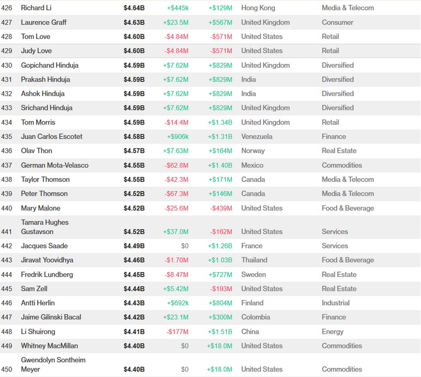This screenshot has width=421, height=377.
Task: Open Gwendolyn Sontheim Meyer's profile
Action: pos(53,364)
